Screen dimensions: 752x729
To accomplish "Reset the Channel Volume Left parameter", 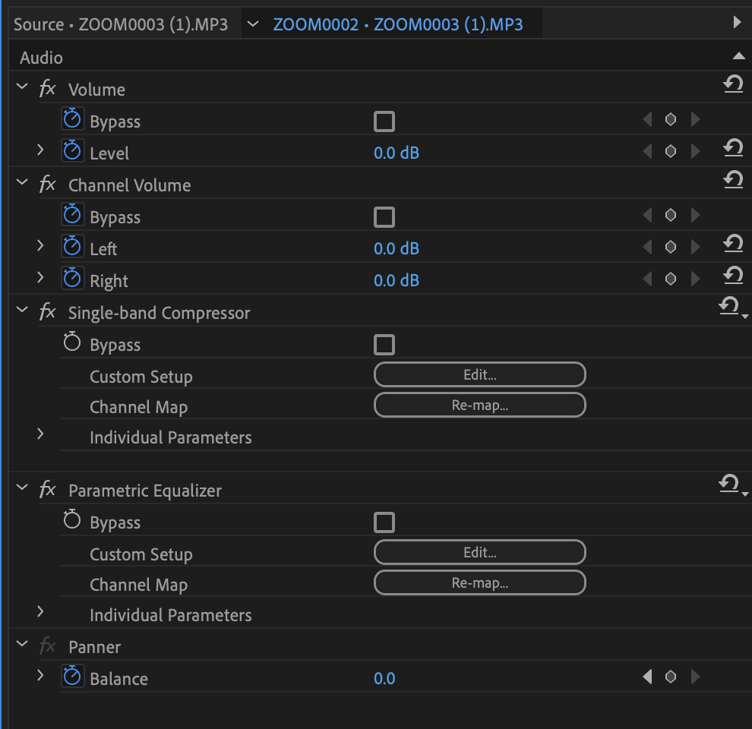I will point(733,244).
